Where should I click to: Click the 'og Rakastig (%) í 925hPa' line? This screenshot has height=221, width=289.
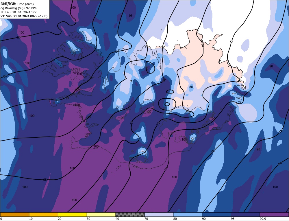(x=18, y=8)
